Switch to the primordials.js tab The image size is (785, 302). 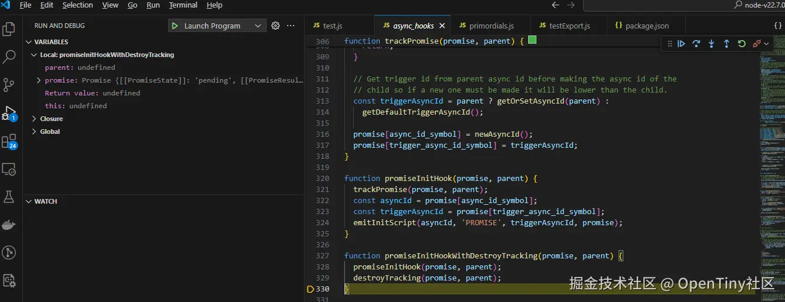[x=491, y=26]
